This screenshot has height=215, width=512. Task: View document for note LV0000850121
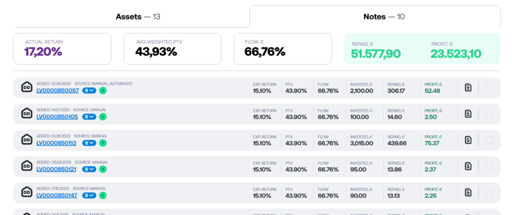coord(468,166)
